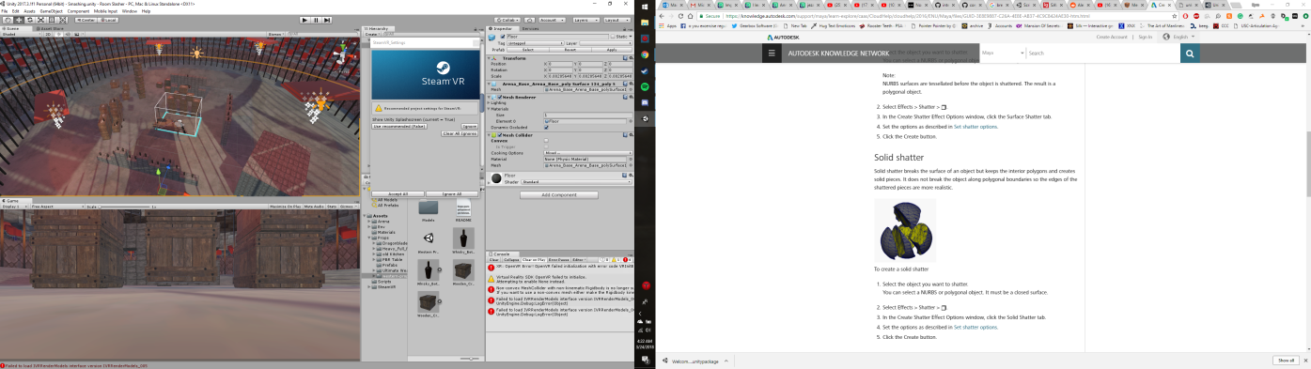Screen dimensions: 1311x369
Task: Toggle scene audio icon in Scene toolbar
Action: (x=68, y=34)
